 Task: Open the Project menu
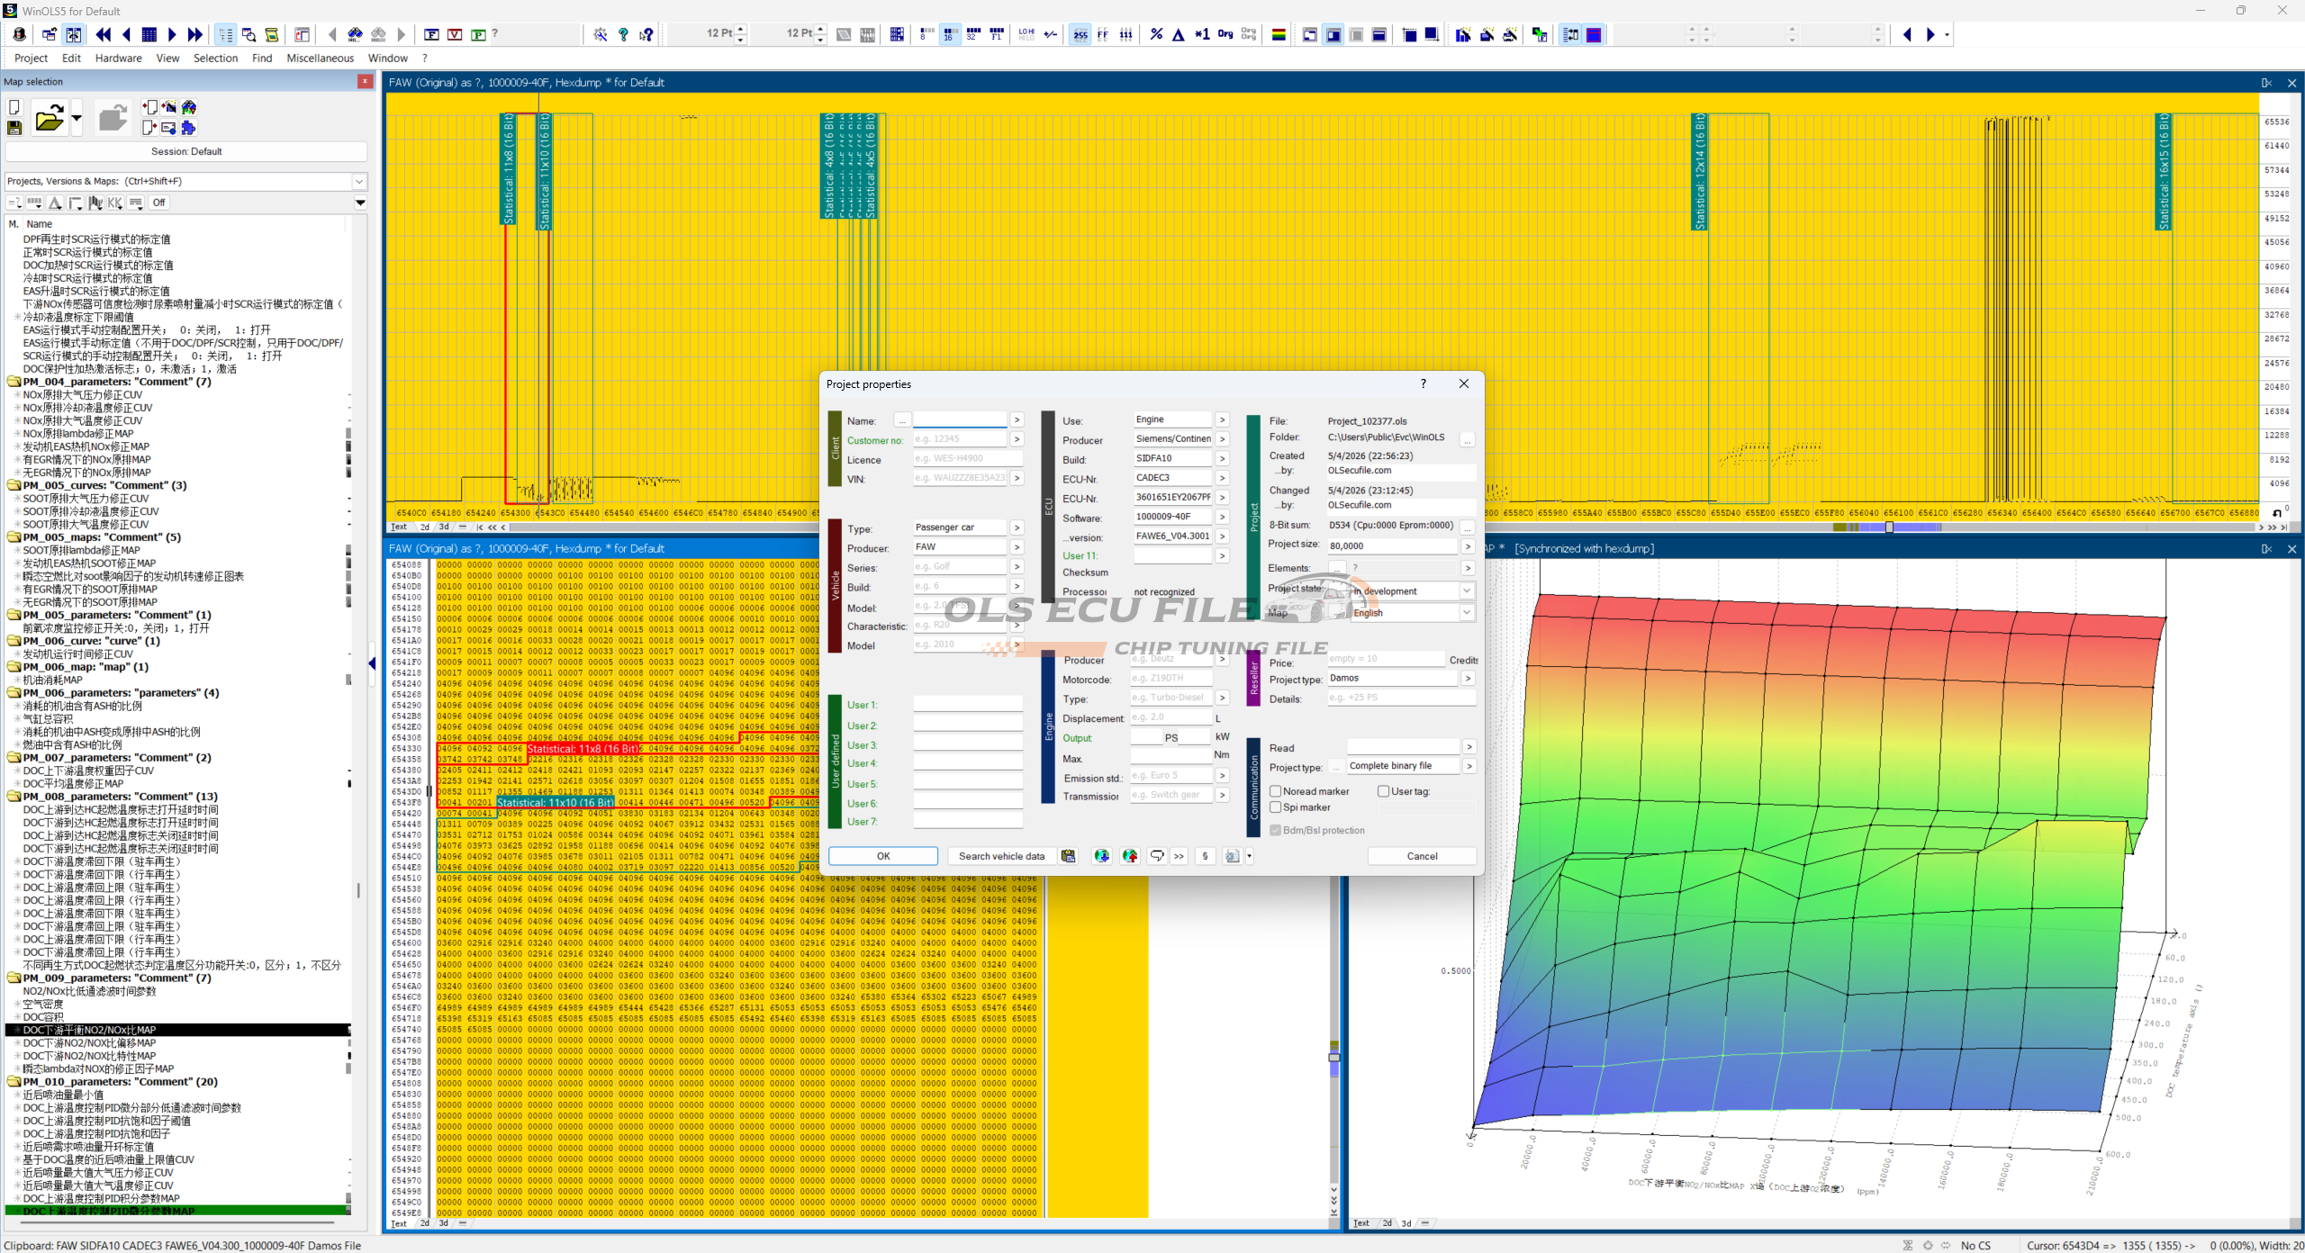click(x=31, y=59)
